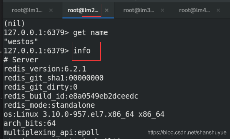Screen dimensions: 230x139
Task: Click the redis_mode:standalone line
Action: (x=49, y=105)
